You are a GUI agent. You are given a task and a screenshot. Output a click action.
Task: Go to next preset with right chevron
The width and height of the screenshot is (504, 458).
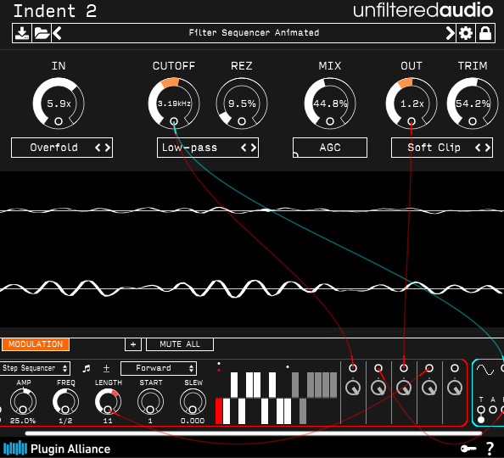click(451, 33)
